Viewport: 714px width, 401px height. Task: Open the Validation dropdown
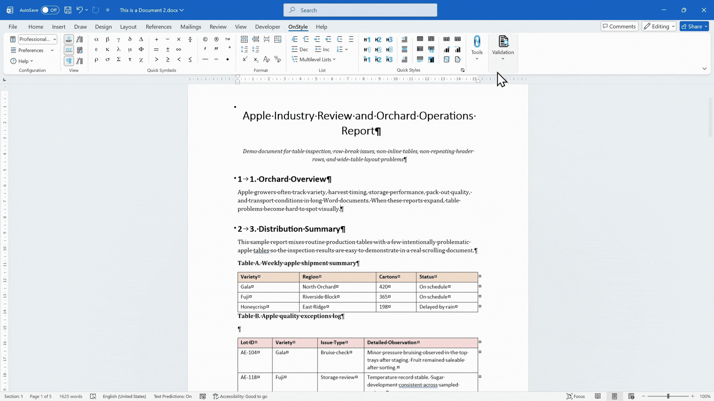point(503,48)
